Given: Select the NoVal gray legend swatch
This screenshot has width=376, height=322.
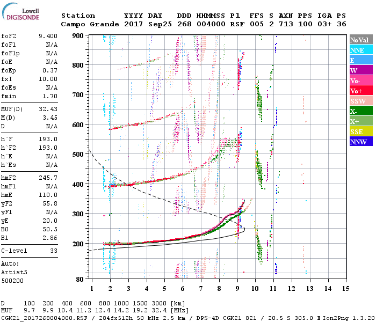Looking at the screenshot, I should click(x=361, y=40).
